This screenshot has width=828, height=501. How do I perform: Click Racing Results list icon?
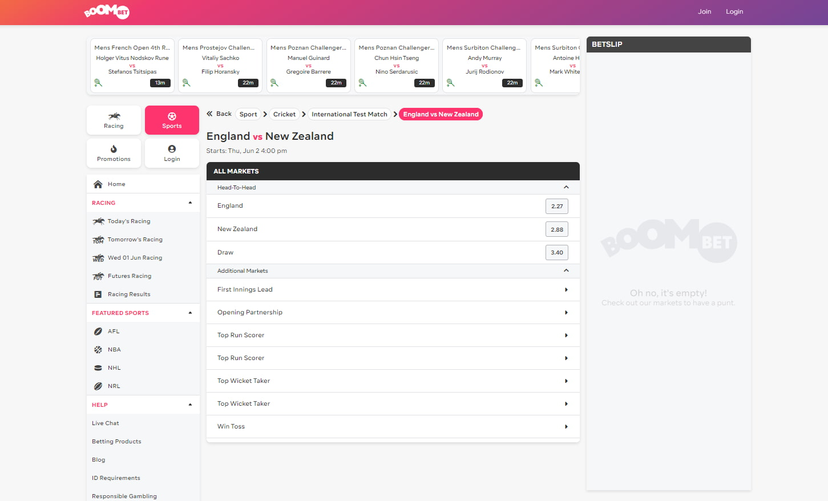tap(98, 294)
